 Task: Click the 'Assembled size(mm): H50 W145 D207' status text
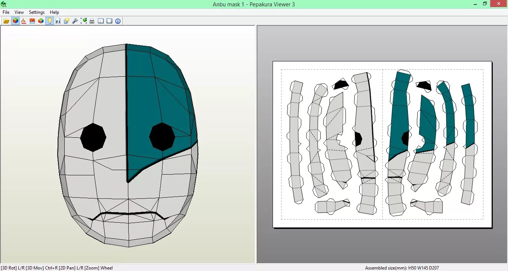pos(402,268)
